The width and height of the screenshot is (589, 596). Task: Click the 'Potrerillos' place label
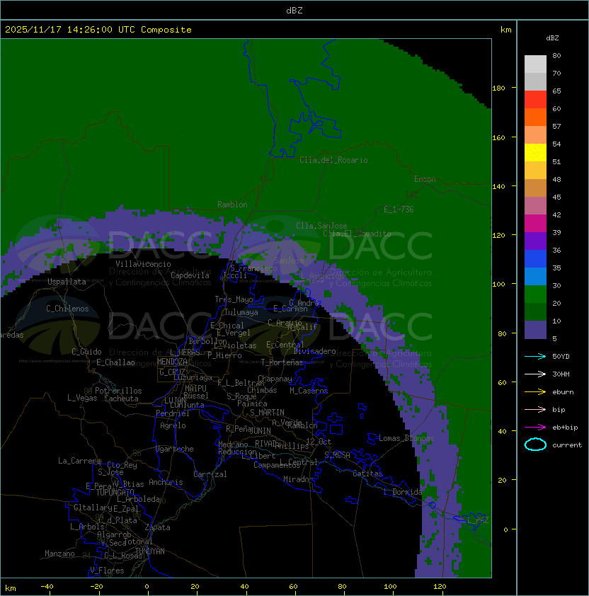point(118,391)
